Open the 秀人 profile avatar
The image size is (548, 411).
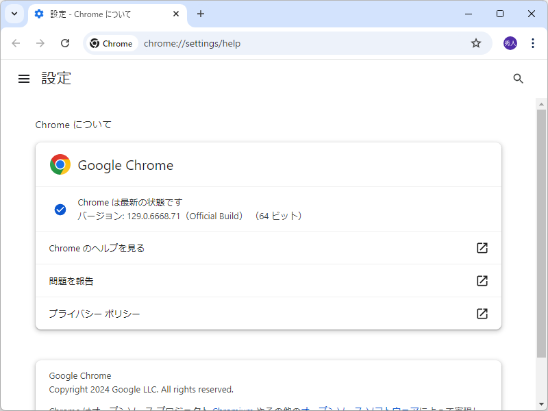pyautogui.click(x=510, y=42)
